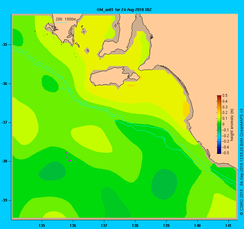This screenshot has height=229, width=244.
Task: Click the '140' longitude axis label
Action: pyautogui.click(x=197, y=225)
